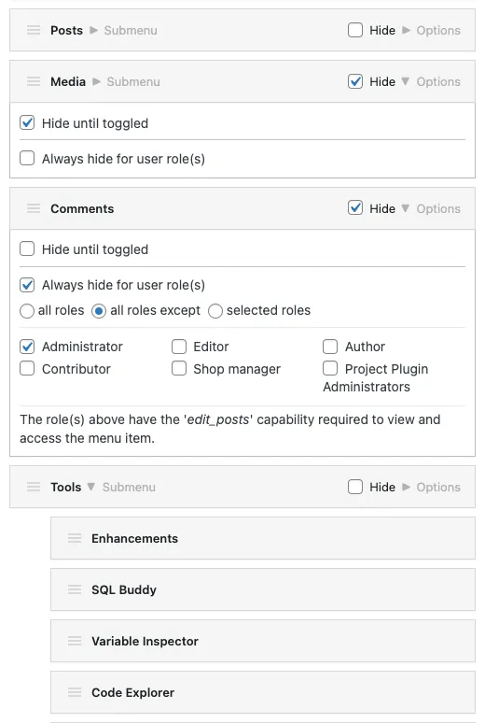Screen dimensions: 485x723
Task: Choose the 'all roles' radio button
Action: [x=27, y=311]
